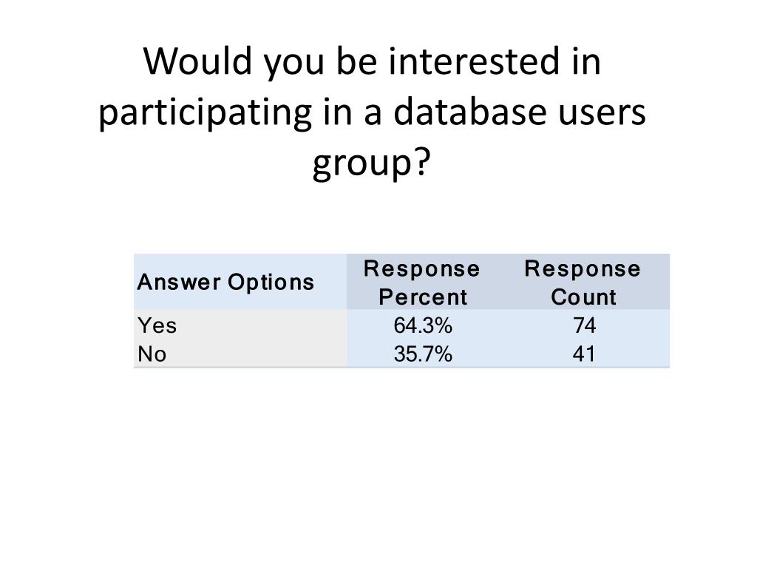
Task: Click the word 'Options' in the header
Action: coord(271,282)
